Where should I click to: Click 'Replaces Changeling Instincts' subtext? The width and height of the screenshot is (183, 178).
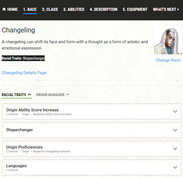(x=51, y=151)
